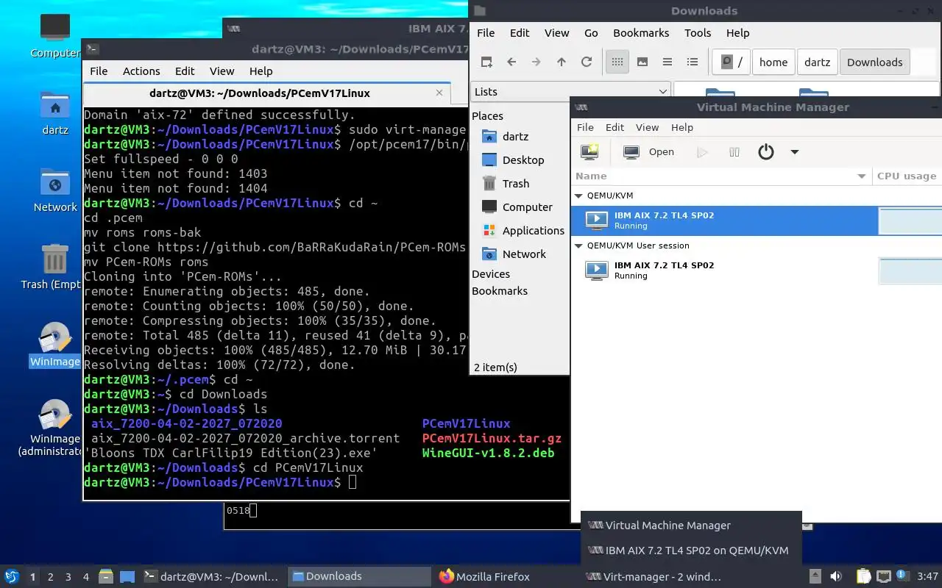The image size is (942, 588).
Task: Choose 'IBM AIX 7.2 TL4 SP02 on QEMU/KVM' in popup
Action: [690, 551]
